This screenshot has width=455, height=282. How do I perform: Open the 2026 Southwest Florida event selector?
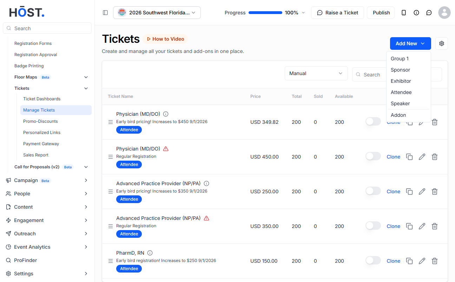point(157,13)
